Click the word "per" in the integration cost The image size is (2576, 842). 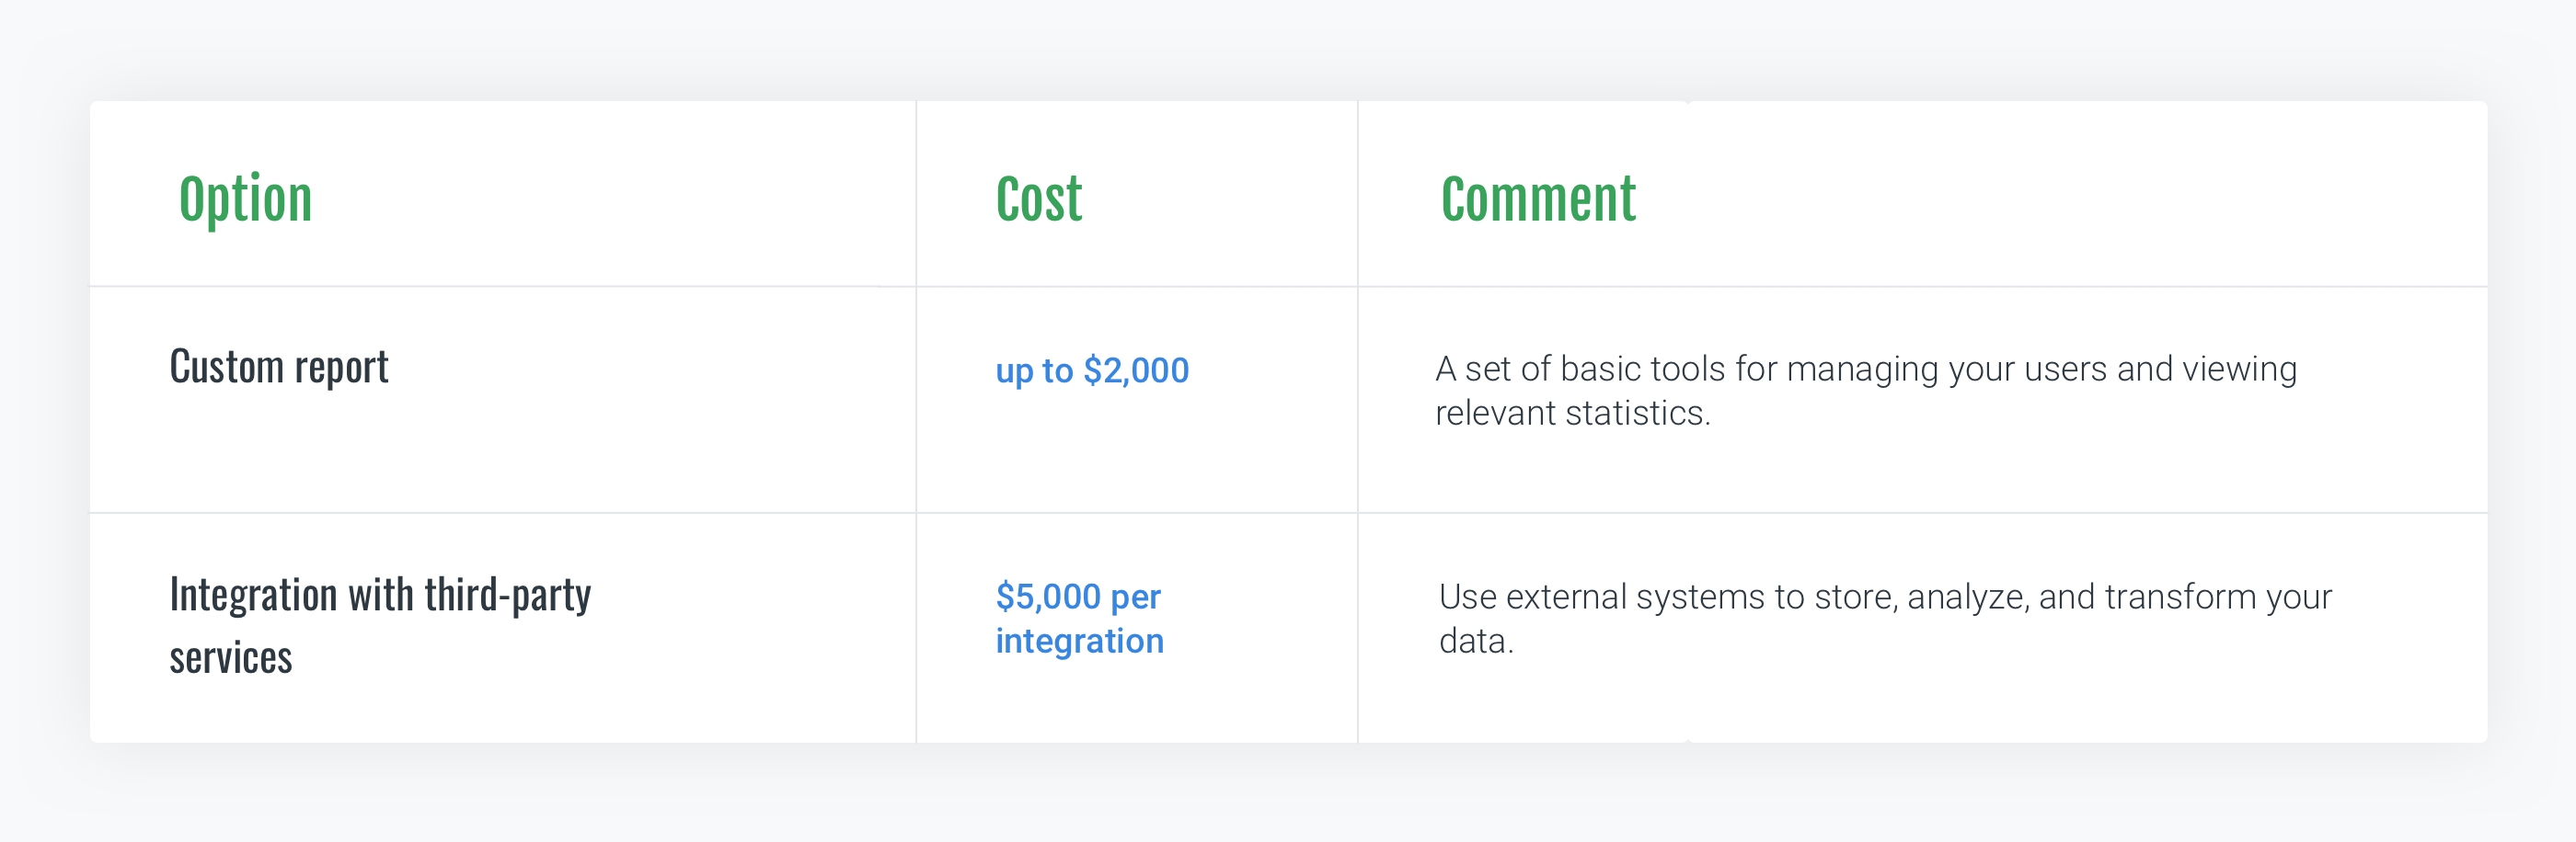(x=1135, y=597)
